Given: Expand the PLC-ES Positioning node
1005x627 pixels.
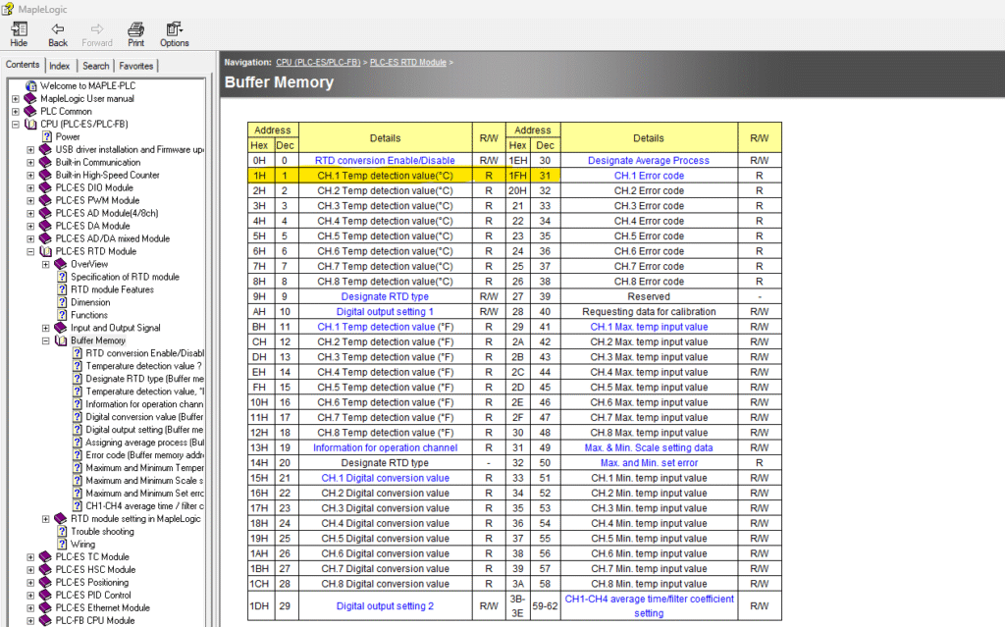Looking at the screenshot, I should (30, 583).
